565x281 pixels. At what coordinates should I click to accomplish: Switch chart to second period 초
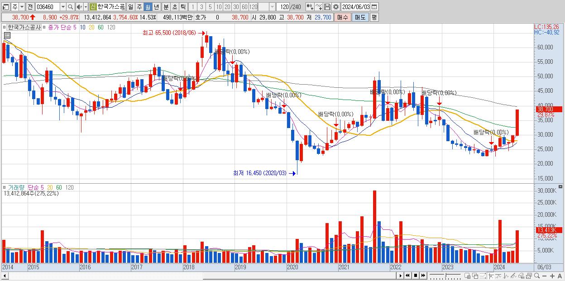pyautogui.click(x=174, y=7)
